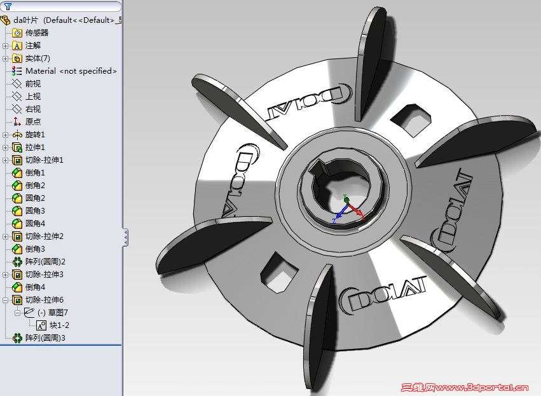Image resolution: width=541 pixels, height=396 pixels.
Task: Select the '原点' origin label
Action: click(x=33, y=122)
